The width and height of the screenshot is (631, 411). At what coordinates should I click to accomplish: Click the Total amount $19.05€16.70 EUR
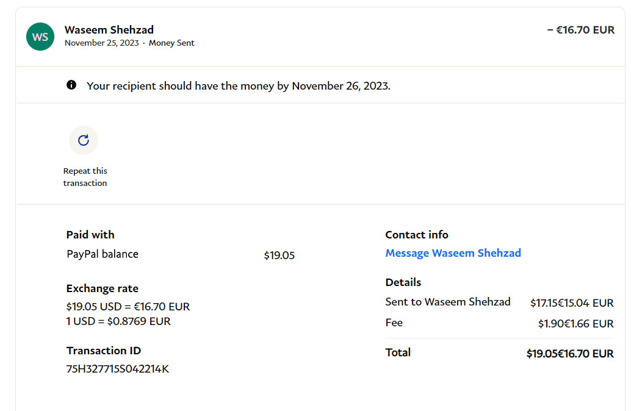(x=570, y=354)
